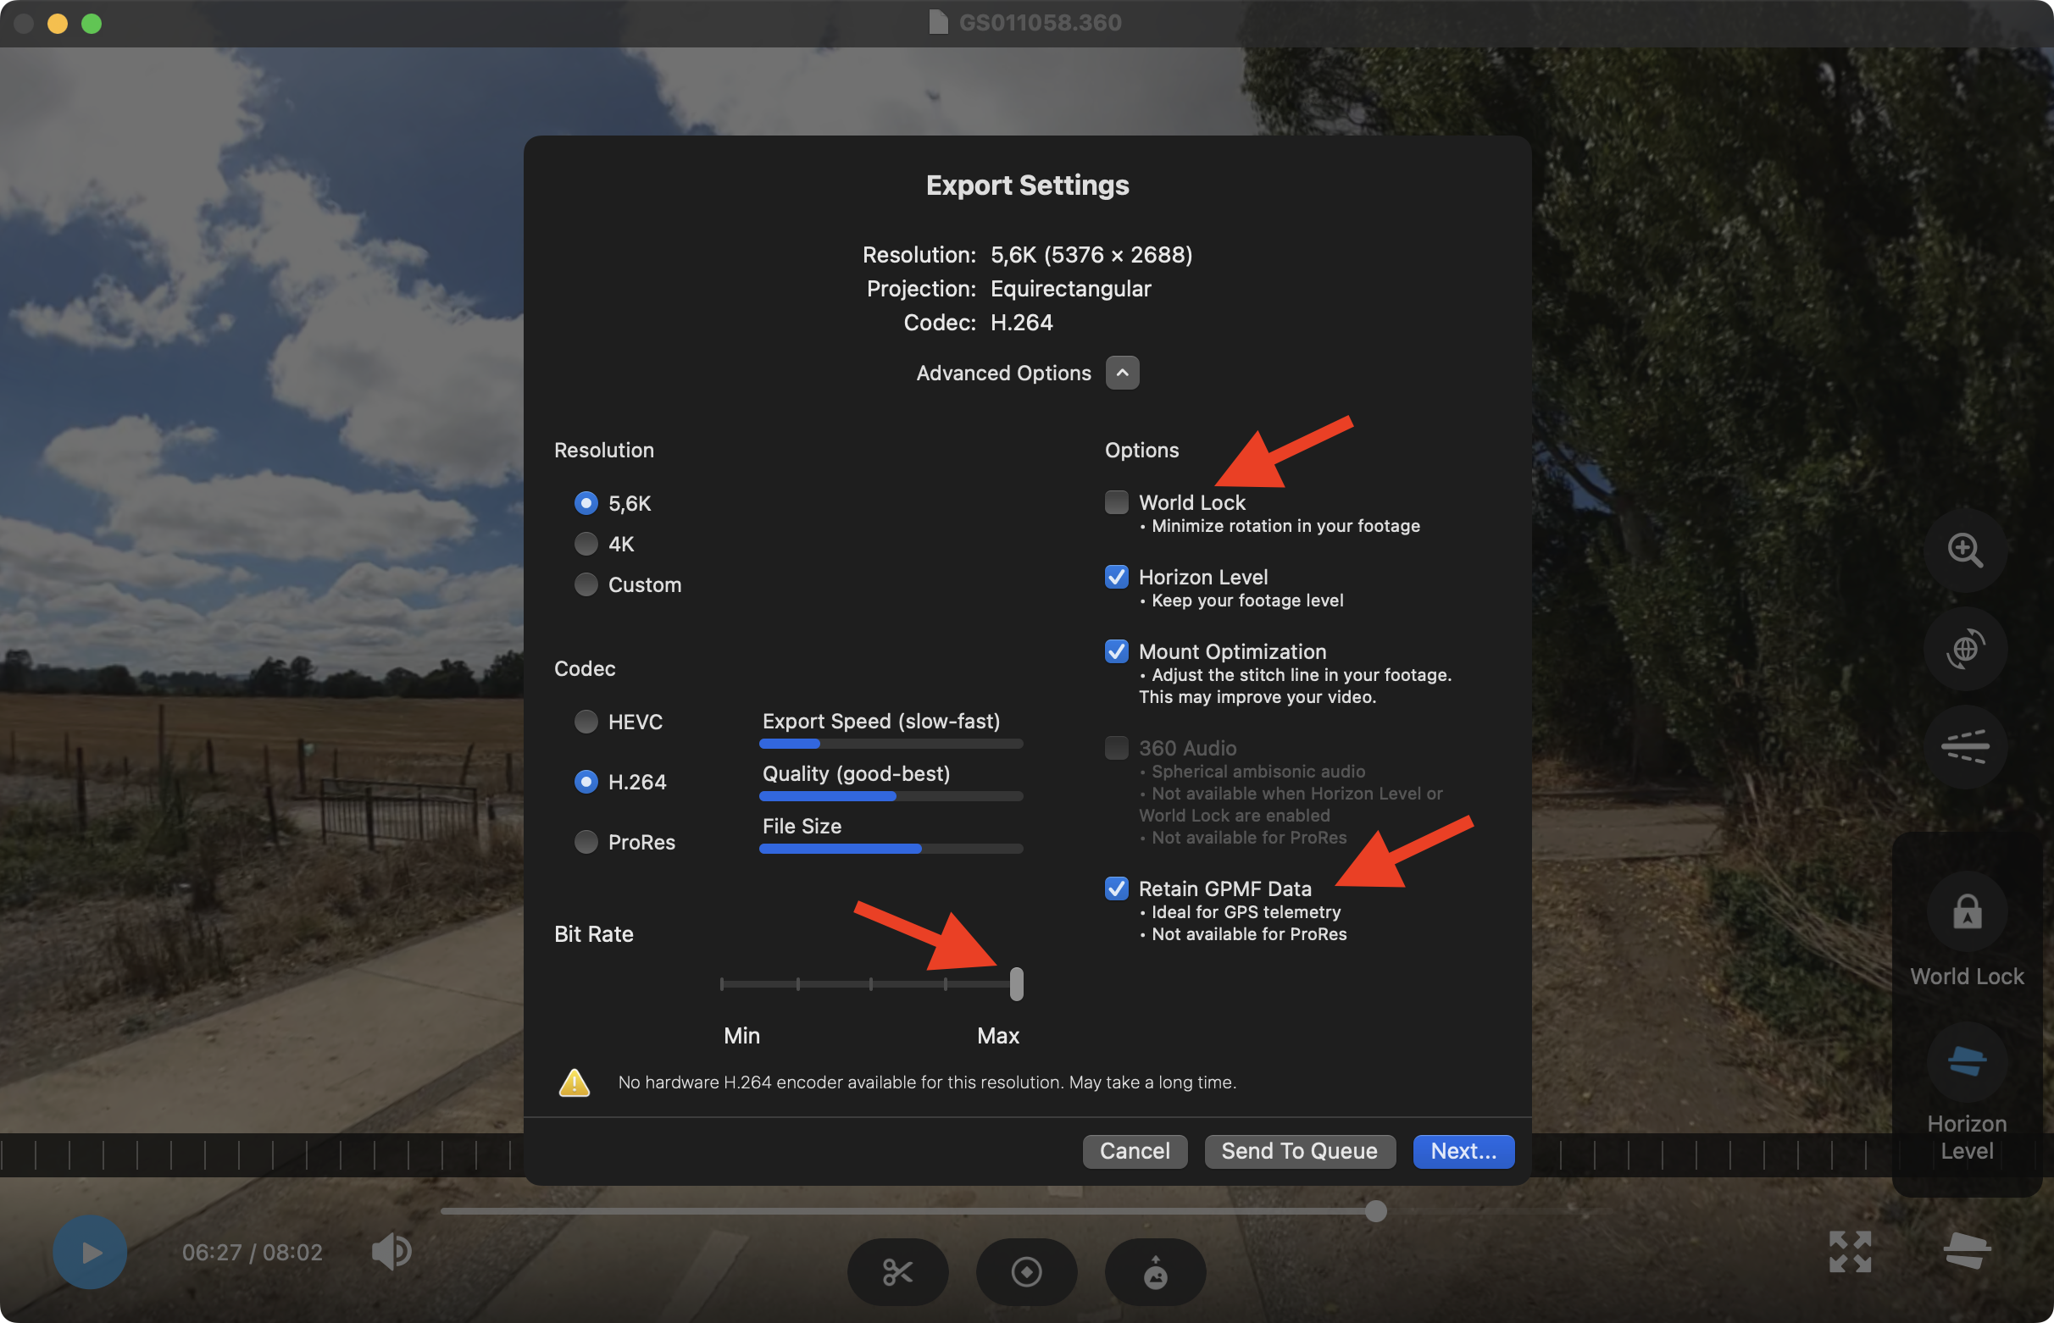Disable Retain GPMF Data checkbox
The image size is (2054, 1323).
(1116, 888)
